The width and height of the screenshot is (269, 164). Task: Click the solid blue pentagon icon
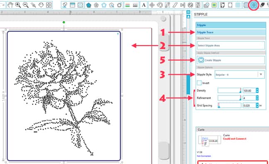pos(88,5)
